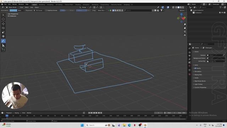Toggle X-ray mode in viewport header

coord(173,7)
